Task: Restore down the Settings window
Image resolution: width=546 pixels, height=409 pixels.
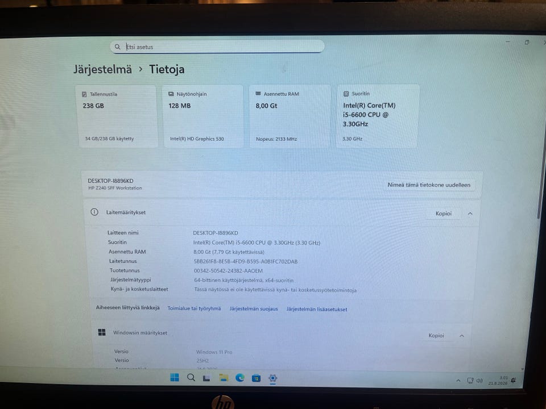Action: coord(527,42)
